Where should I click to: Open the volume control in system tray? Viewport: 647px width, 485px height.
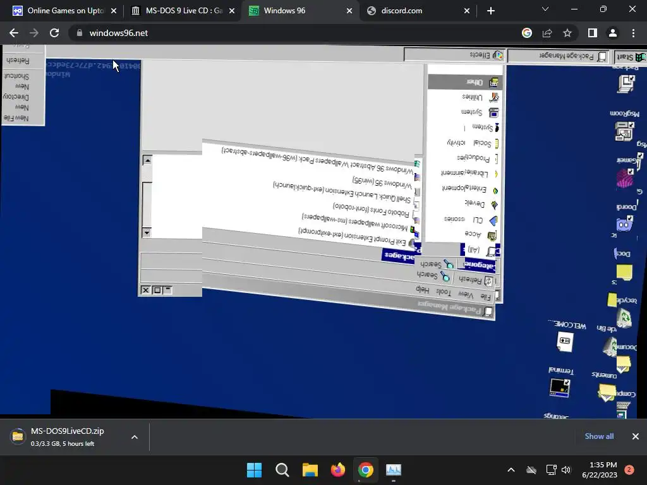[x=566, y=470]
